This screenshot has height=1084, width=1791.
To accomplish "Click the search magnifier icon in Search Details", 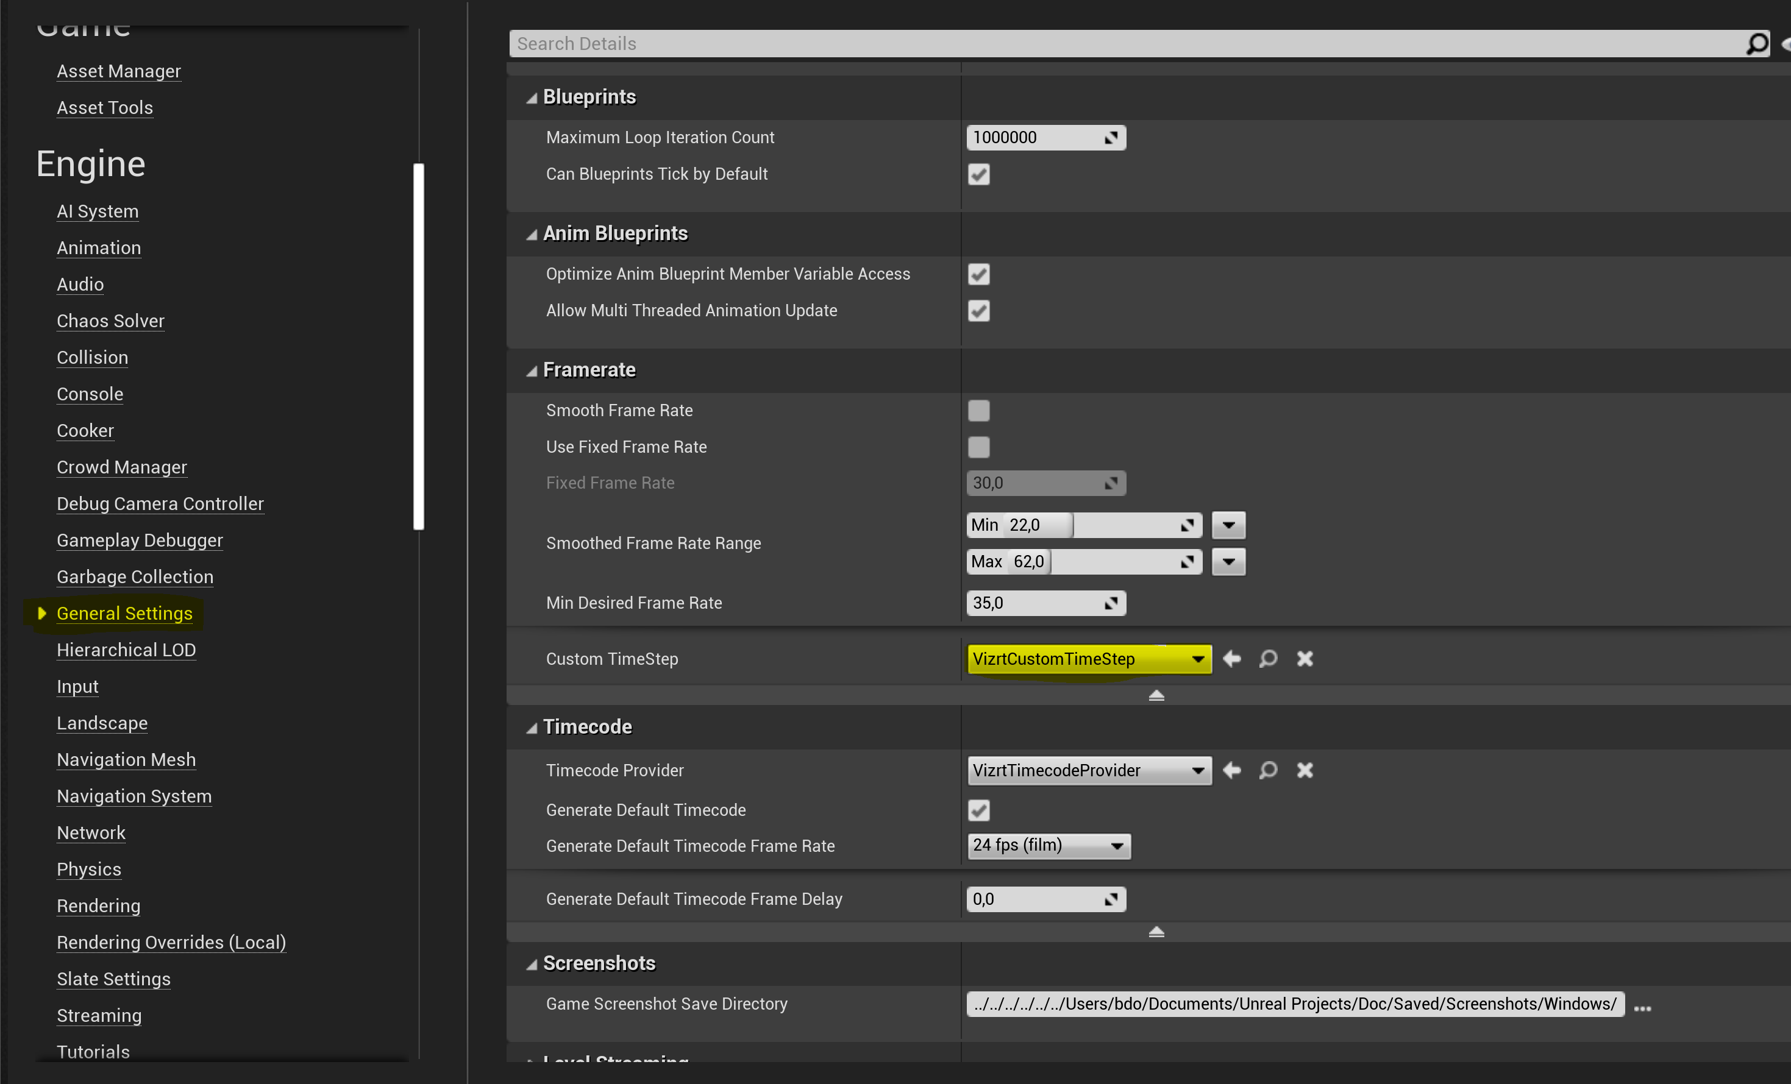I will coord(1756,44).
